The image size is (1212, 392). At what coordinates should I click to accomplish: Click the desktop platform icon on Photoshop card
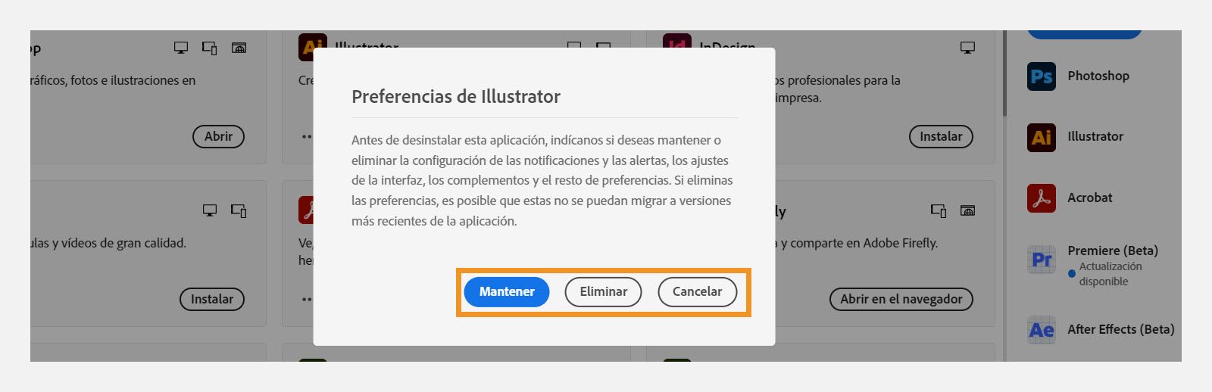coord(181,48)
